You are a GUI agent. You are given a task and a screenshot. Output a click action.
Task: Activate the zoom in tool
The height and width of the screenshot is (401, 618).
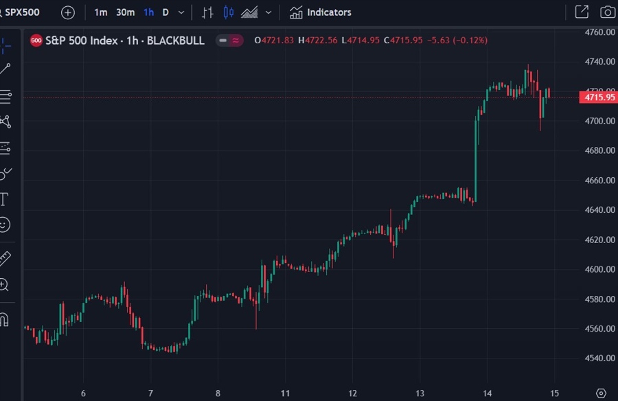point(4,285)
